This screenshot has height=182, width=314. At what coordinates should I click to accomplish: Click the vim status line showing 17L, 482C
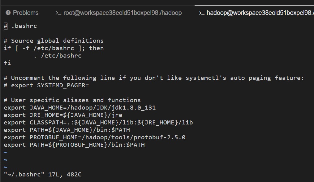pos(43,174)
